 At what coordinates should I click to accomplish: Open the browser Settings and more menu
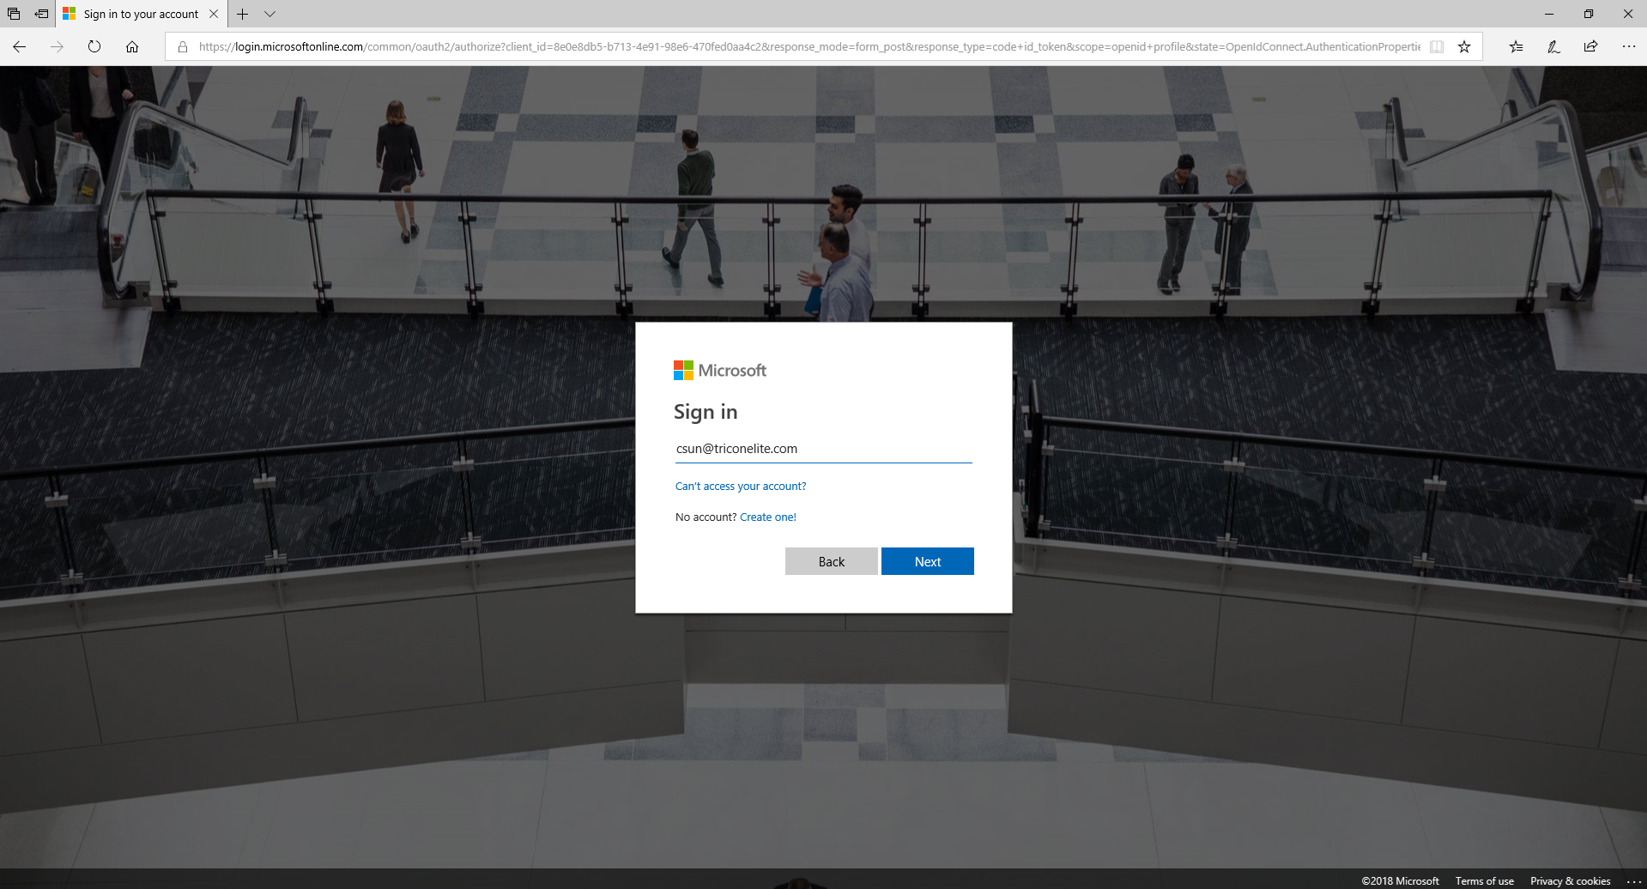[1628, 46]
